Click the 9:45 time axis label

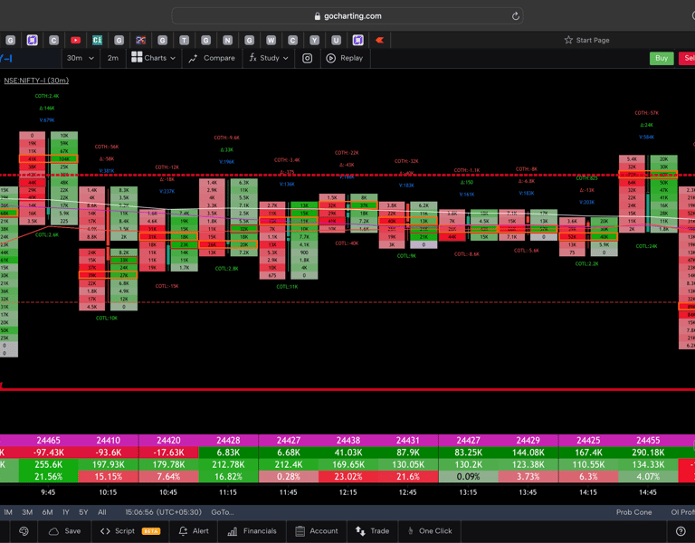click(x=48, y=492)
